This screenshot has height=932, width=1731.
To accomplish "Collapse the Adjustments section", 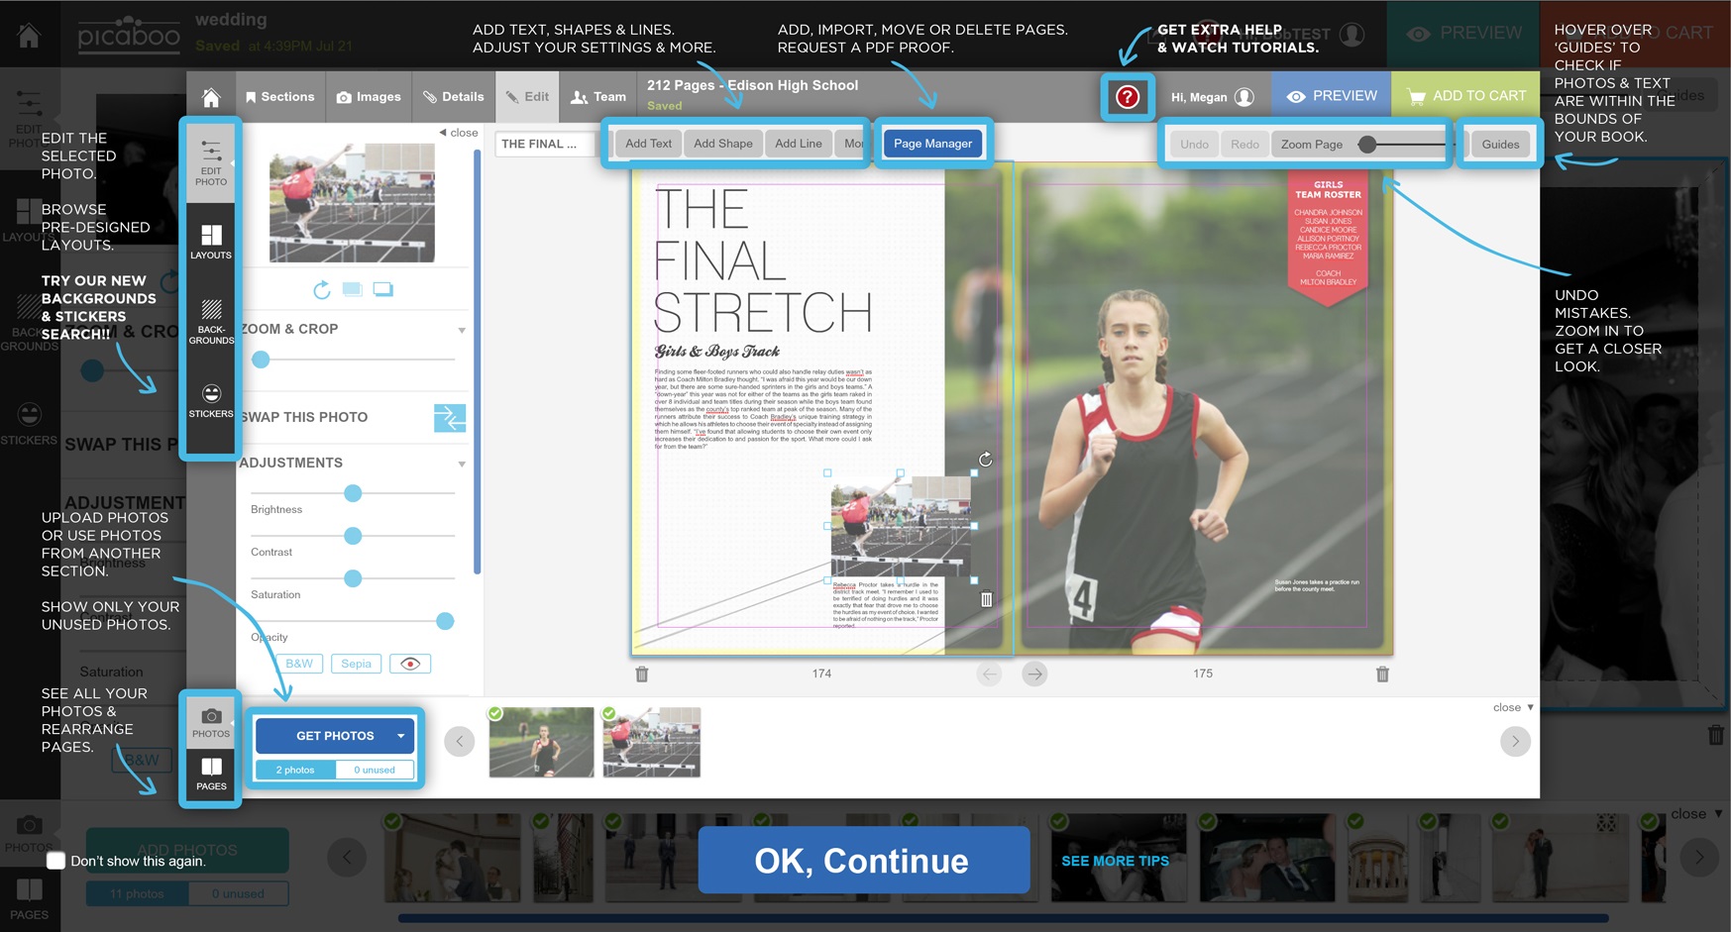I will tap(462, 464).
